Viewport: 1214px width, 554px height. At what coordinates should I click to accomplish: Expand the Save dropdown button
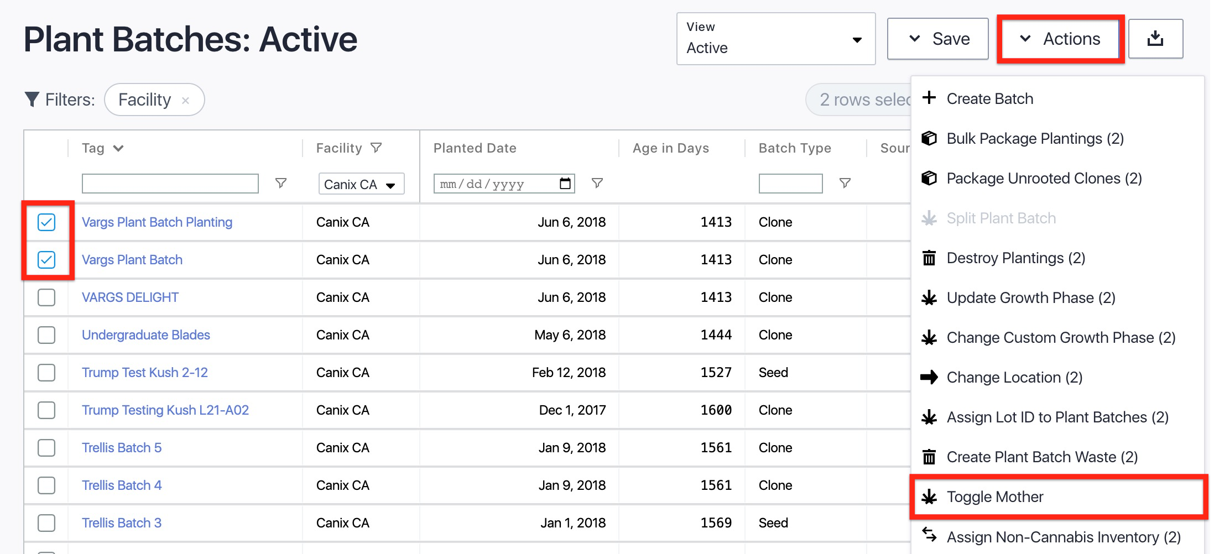937,39
